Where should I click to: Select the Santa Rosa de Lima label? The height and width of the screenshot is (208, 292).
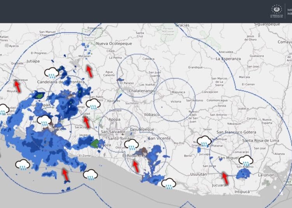point(261,140)
